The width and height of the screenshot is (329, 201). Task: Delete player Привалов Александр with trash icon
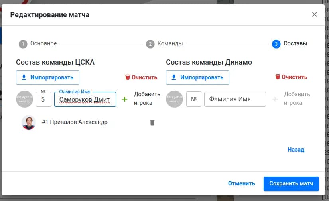pyautogui.click(x=152, y=122)
